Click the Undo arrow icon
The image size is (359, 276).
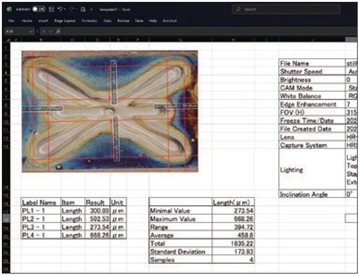[60, 9]
